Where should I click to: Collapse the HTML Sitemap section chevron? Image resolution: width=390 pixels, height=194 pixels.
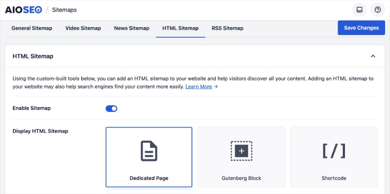[373, 56]
